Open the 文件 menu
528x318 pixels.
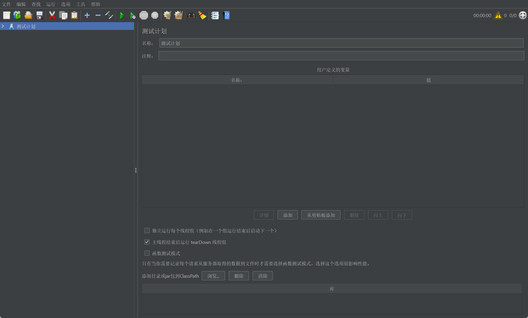tap(6, 4)
